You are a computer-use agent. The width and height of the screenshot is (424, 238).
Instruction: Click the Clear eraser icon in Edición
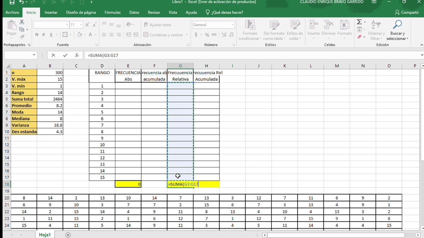[359, 37]
